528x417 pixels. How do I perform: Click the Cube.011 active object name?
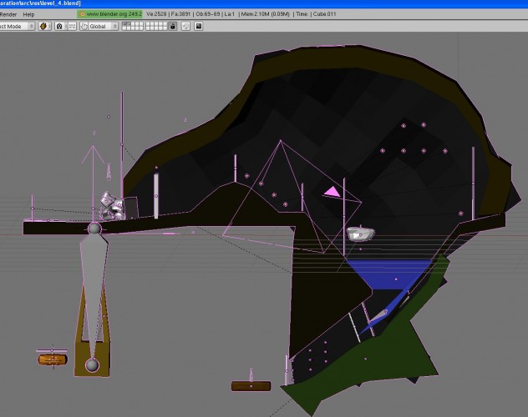click(x=325, y=14)
